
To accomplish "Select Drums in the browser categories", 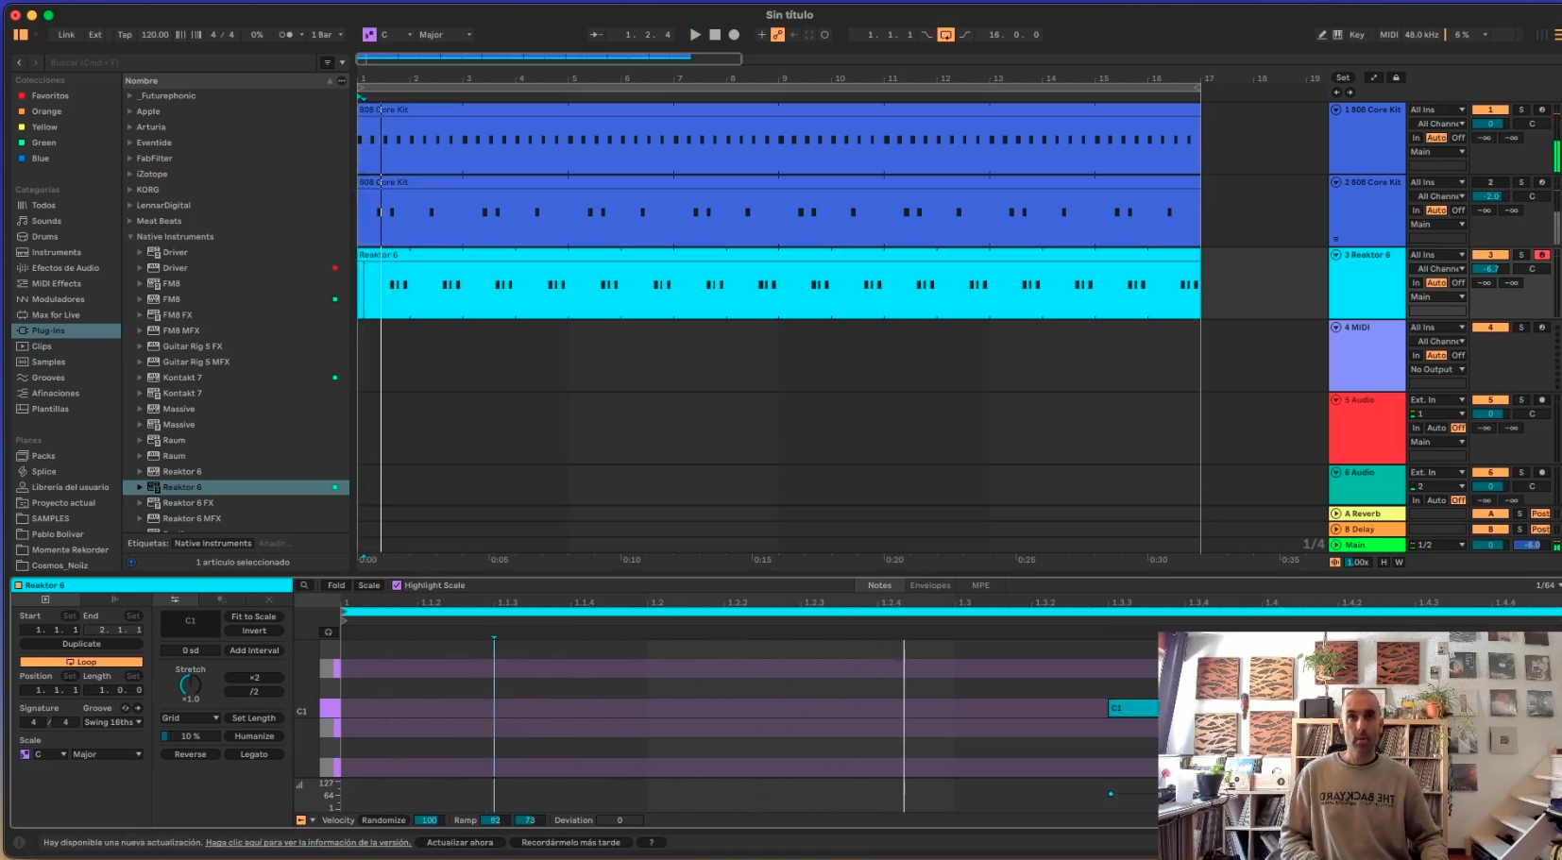I will (x=44, y=237).
